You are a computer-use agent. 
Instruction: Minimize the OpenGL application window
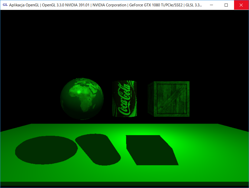pos(212,5)
